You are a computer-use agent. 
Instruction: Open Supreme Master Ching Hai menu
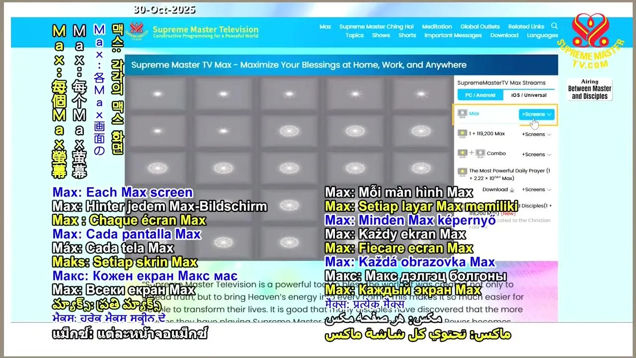click(376, 27)
